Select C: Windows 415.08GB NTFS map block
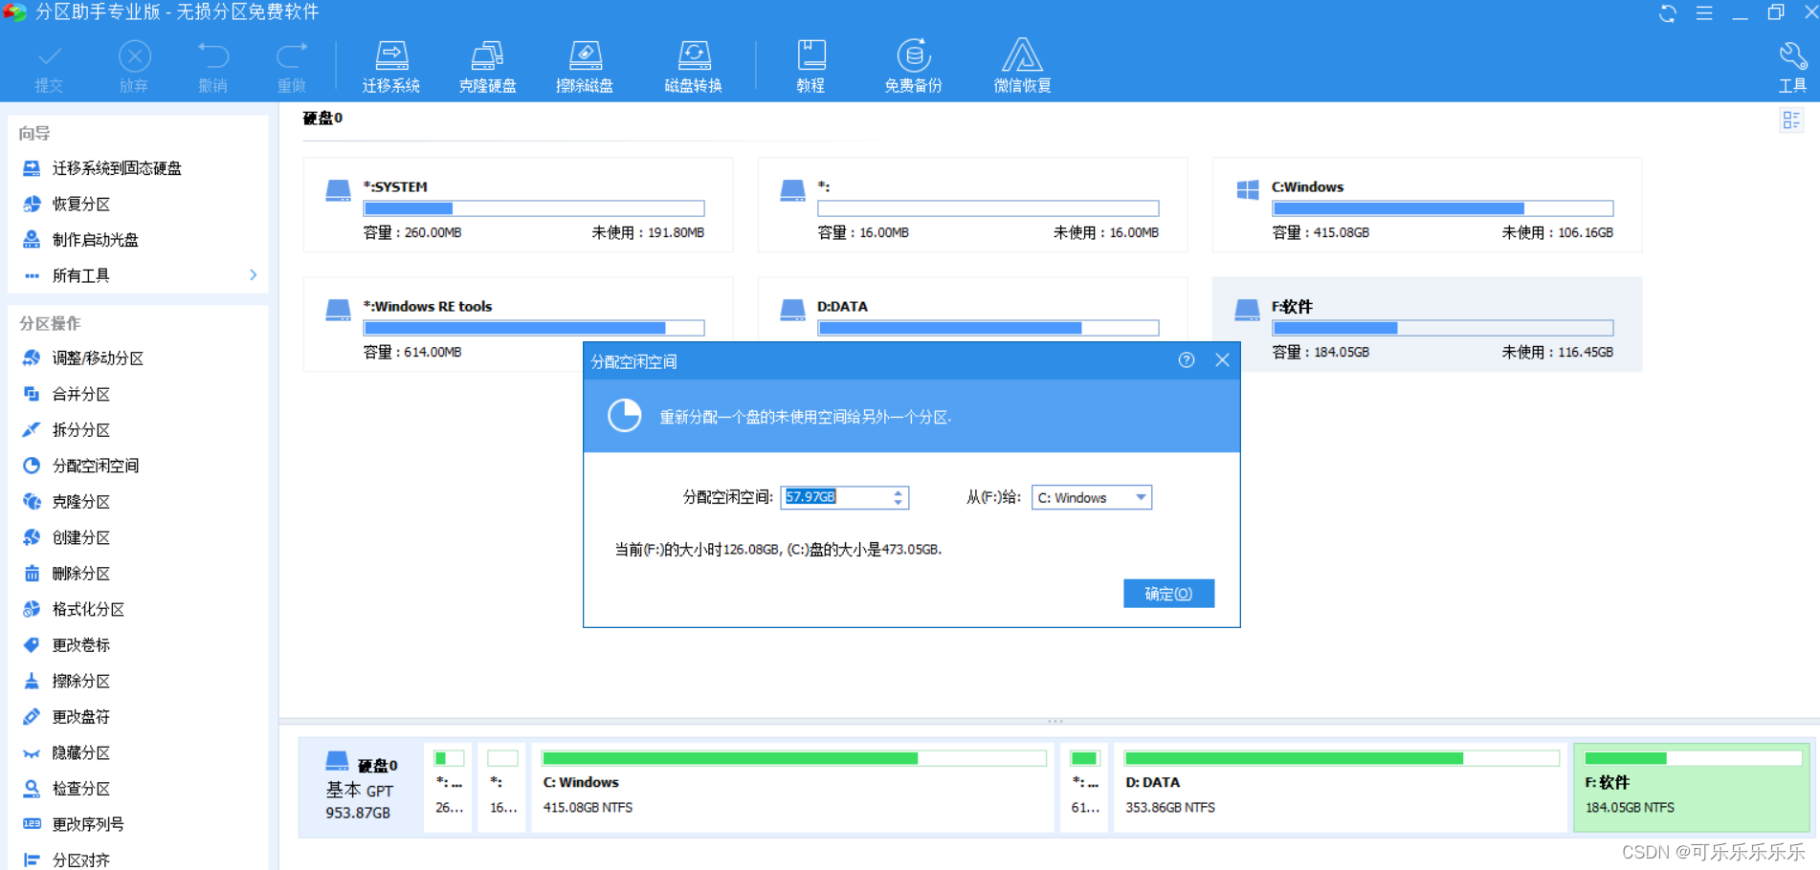1820x870 pixels. click(793, 787)
